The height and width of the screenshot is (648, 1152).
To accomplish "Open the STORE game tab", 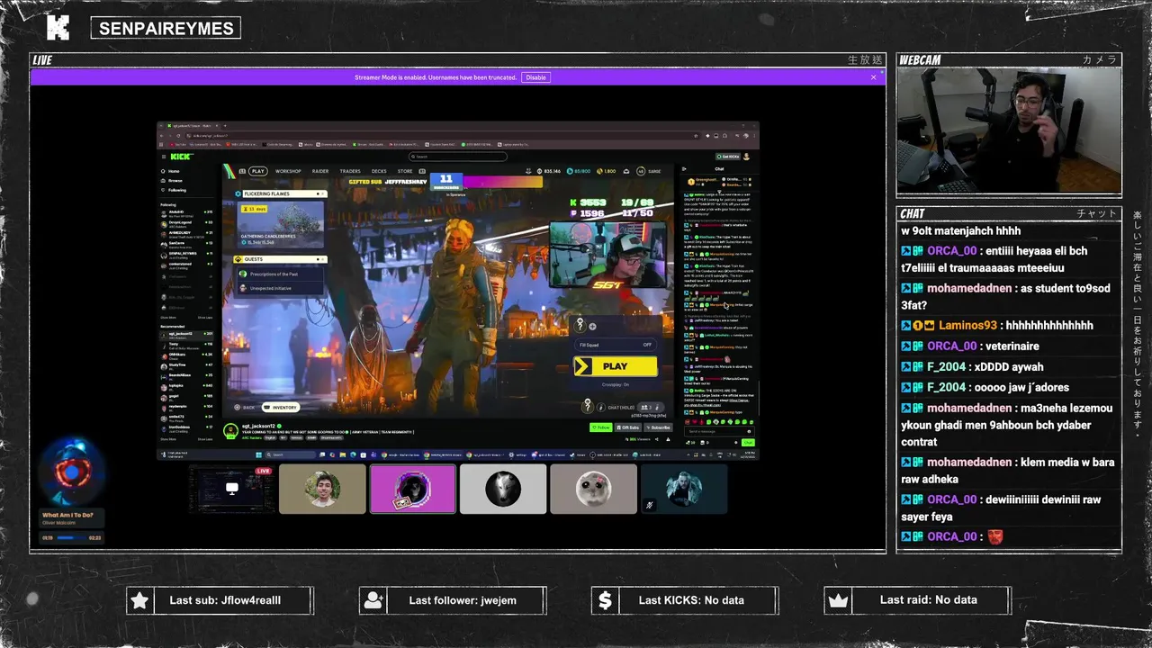I will point(405,171).
